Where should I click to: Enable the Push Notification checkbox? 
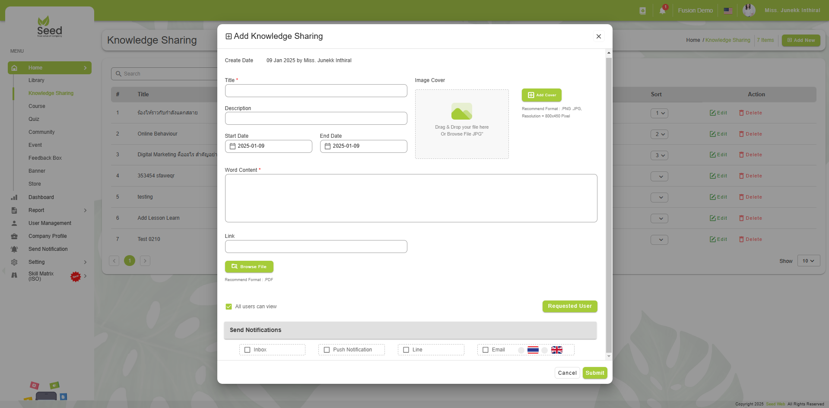point(327,350)
